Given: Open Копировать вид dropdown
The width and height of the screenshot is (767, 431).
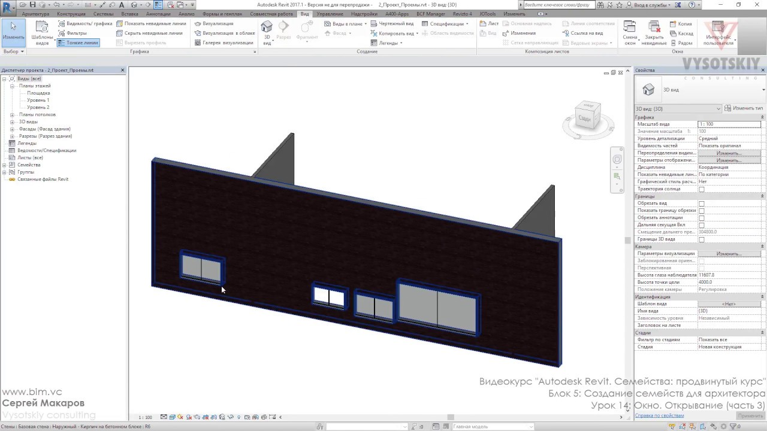Looking at the screenshot, I should [394, 34].
